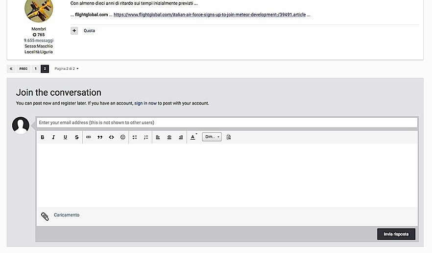The image size is (432, 253).
Task: Align text to the right
Action: [x=181, y=137]
